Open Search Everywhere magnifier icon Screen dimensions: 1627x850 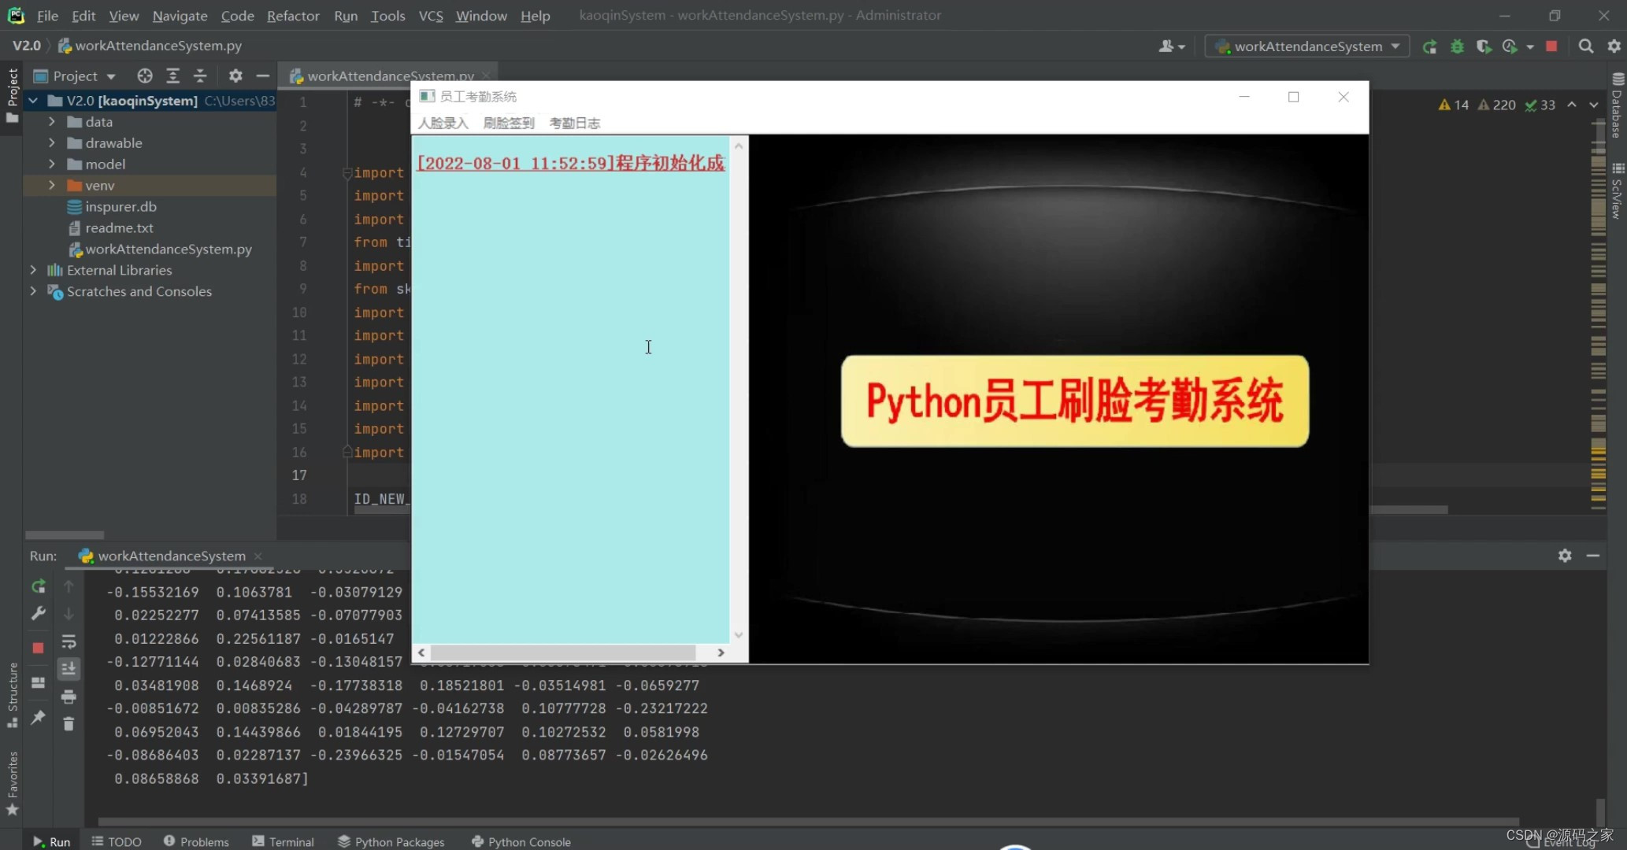click(1586, 46)
